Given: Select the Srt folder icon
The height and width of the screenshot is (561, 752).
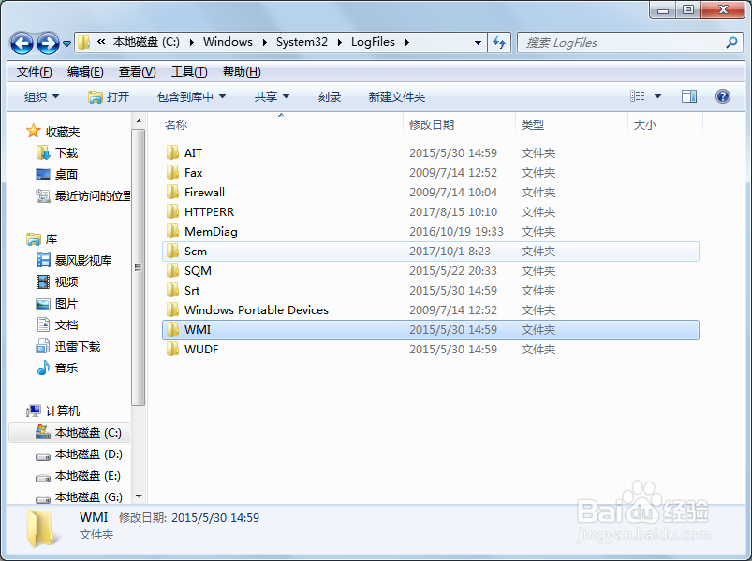Looking at the screenshot, I should click(x=172, y=290).
